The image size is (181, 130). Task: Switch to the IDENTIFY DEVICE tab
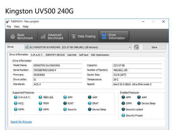point(55,55)
